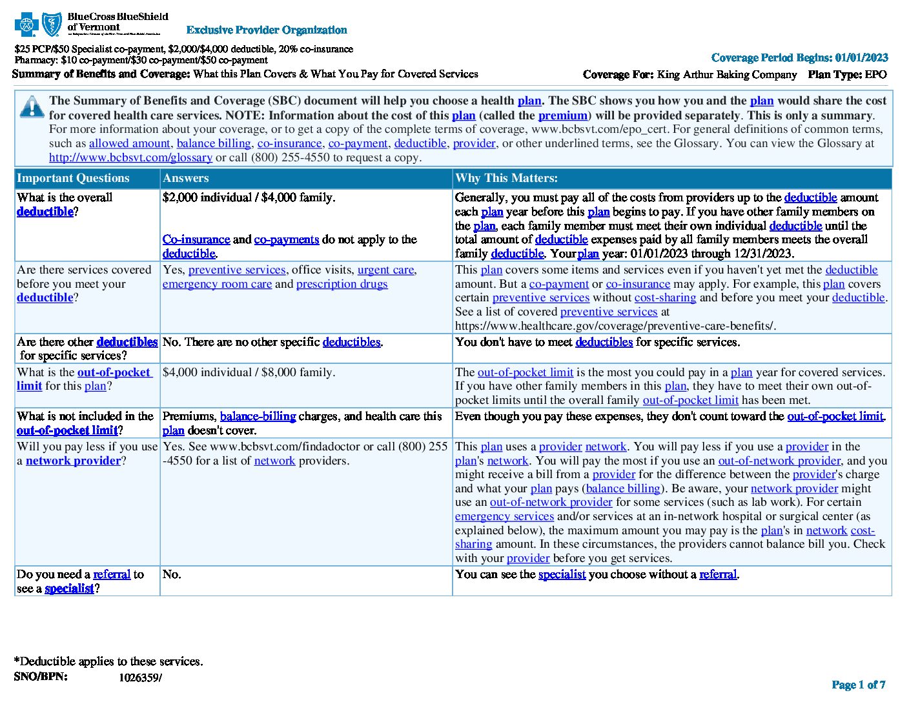Open the 'premium' link in the intro
Image resolution: width=909 pixels, height=702 pixels.
tap(563, 115)
